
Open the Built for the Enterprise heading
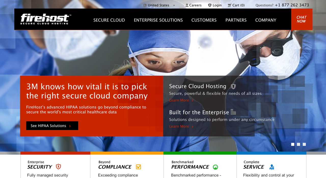click(x=199, y=112)
